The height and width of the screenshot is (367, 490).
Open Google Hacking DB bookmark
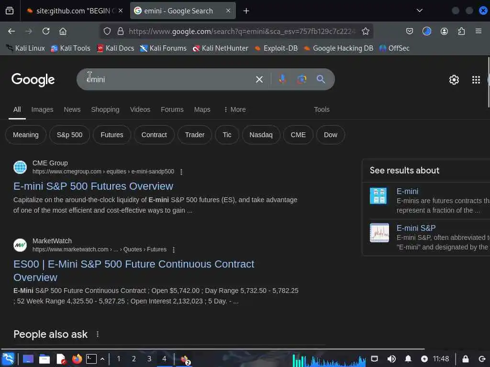(339, 48)
